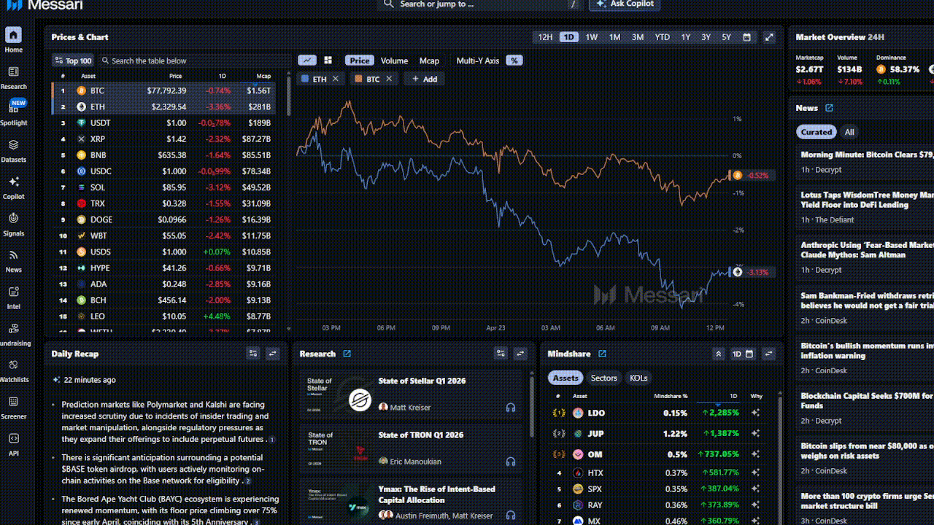Open the Spotlight section marked NEW
934x525 pixels.
(x=13, y=114)
